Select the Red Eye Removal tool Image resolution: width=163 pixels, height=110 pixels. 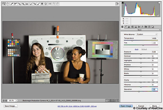[35, 4]
